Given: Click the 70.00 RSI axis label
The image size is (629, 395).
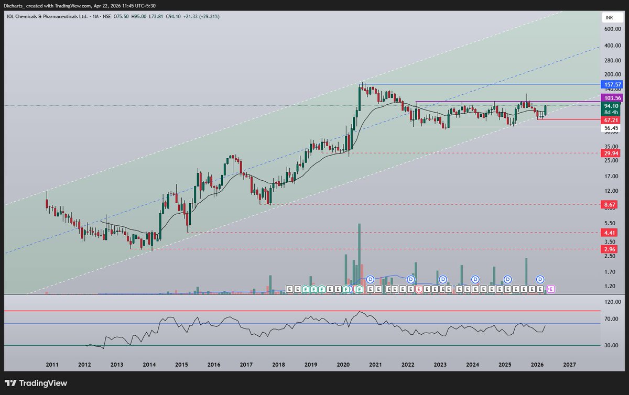Looking at the screenshot, I should (x=612, y=319).
